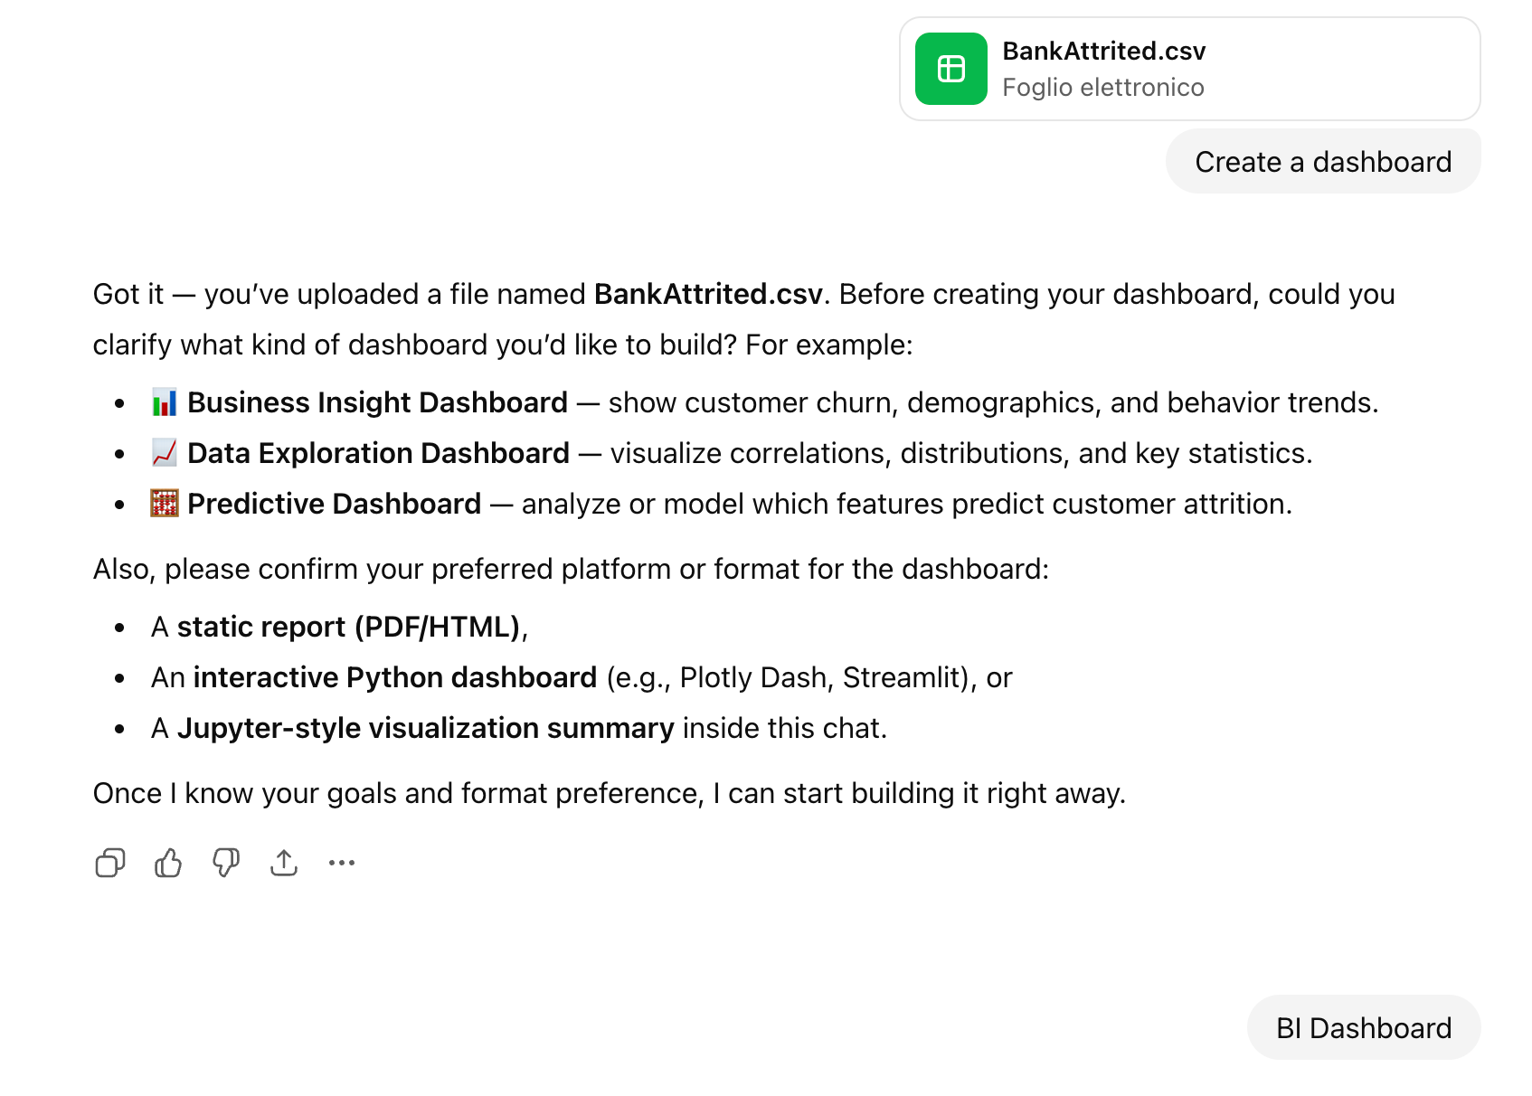Screen dimensions: 1532x1096
Task: Click the "static report (PDF/HTML)" option text
Action: [348, 627]
